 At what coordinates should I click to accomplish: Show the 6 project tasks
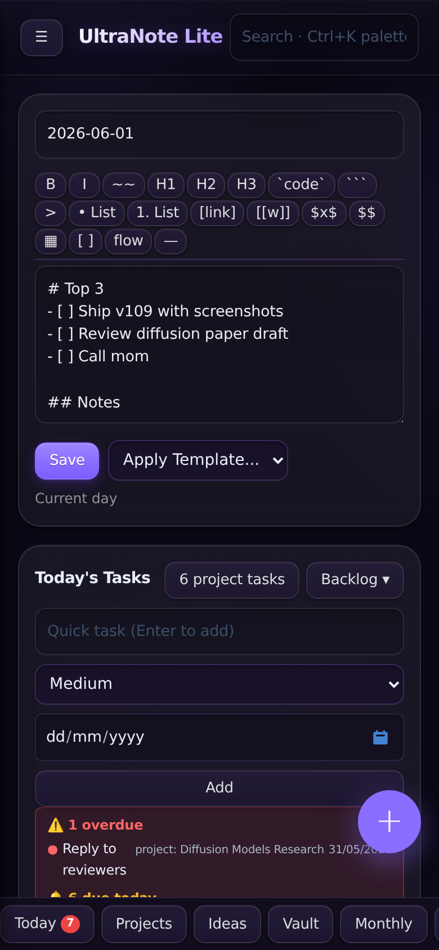pos(232,580)
